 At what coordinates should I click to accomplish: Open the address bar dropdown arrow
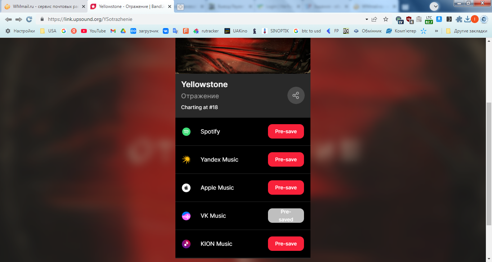click(x=367, y=19)
